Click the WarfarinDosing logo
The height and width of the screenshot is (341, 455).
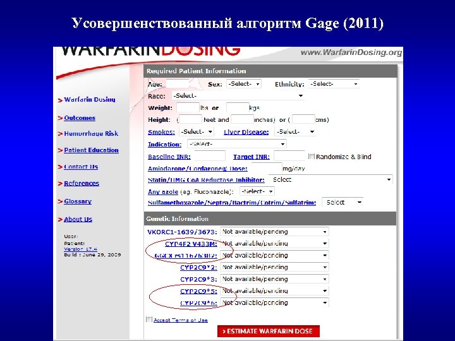pos(150,51)
